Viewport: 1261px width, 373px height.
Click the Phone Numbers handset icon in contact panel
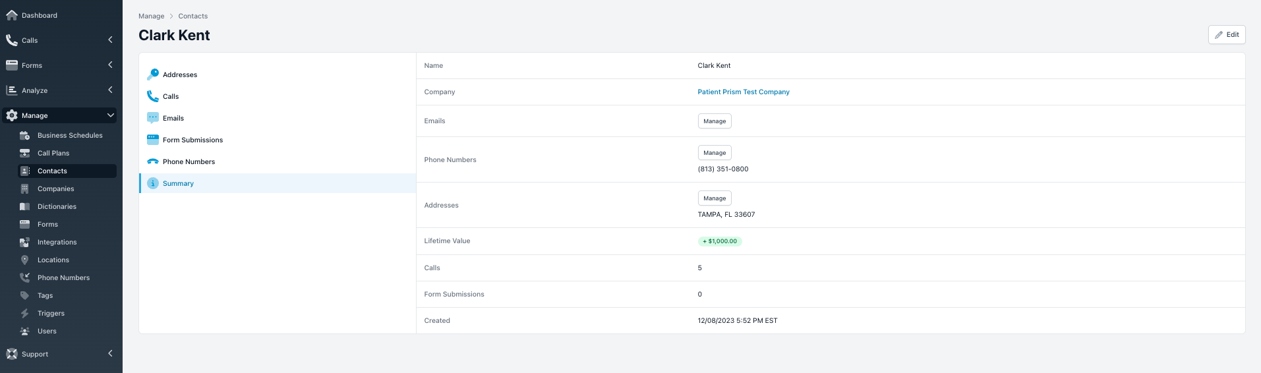point(153,161)
